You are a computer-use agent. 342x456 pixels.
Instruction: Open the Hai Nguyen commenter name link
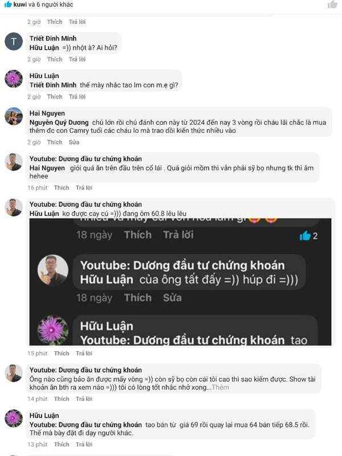point(47,113)
